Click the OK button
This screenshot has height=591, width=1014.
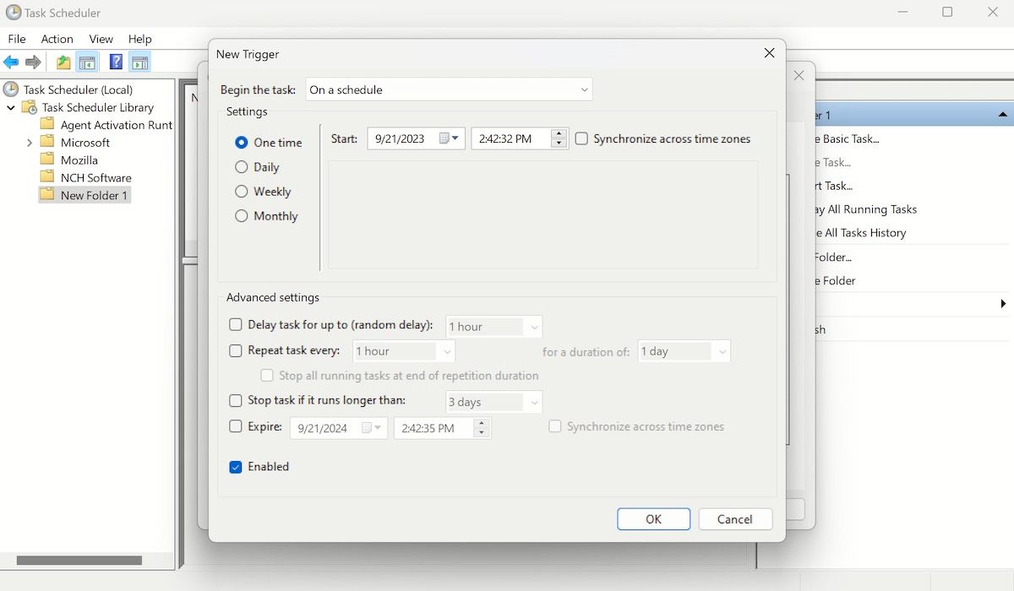[x=653, y=518]
